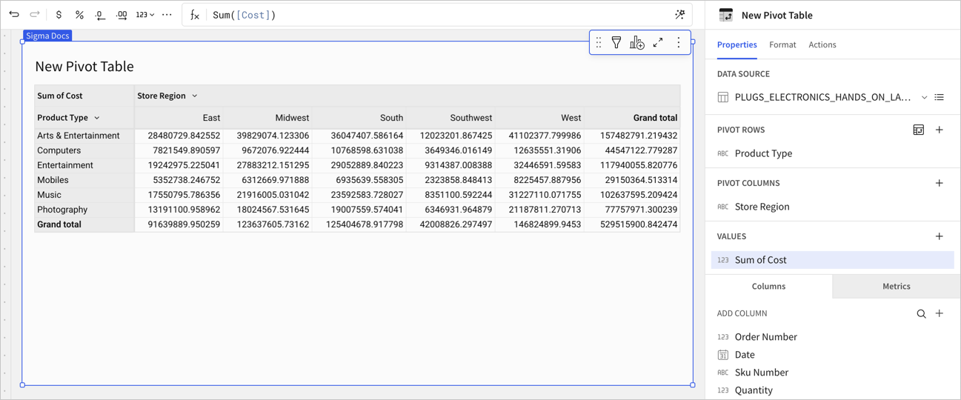The image size is (961, 400).
Task: Decrease decimal places icon
Action: coord(100,15)
